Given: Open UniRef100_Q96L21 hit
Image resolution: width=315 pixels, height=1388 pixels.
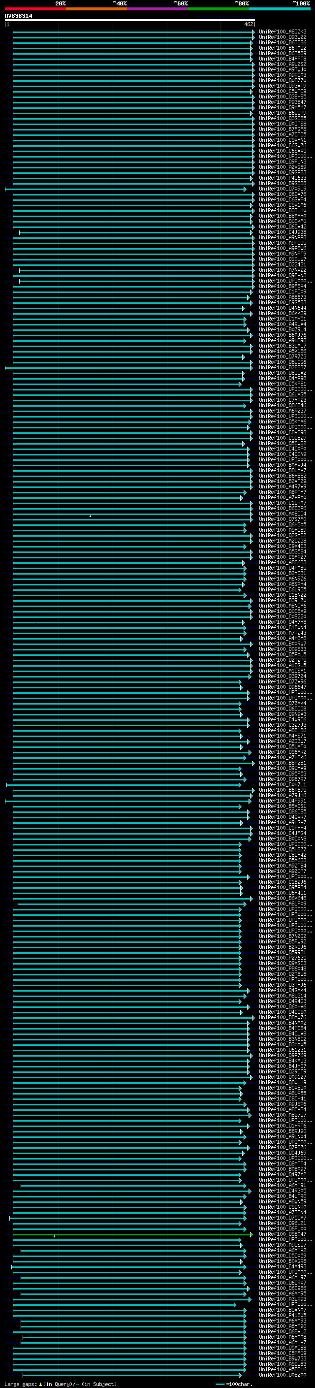Looking at the screenshot, I should pyautogui.click(x=283, y=1224).
